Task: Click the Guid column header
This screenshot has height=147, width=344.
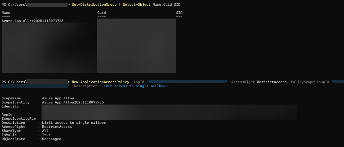Action: click(x=102, y=13)
